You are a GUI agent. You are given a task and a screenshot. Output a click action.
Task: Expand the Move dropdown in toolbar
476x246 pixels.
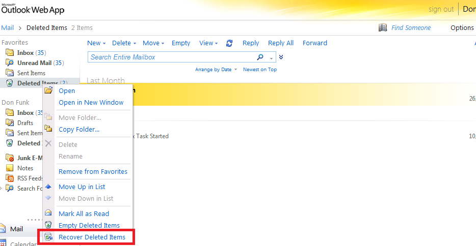click(x=153, y=43)
